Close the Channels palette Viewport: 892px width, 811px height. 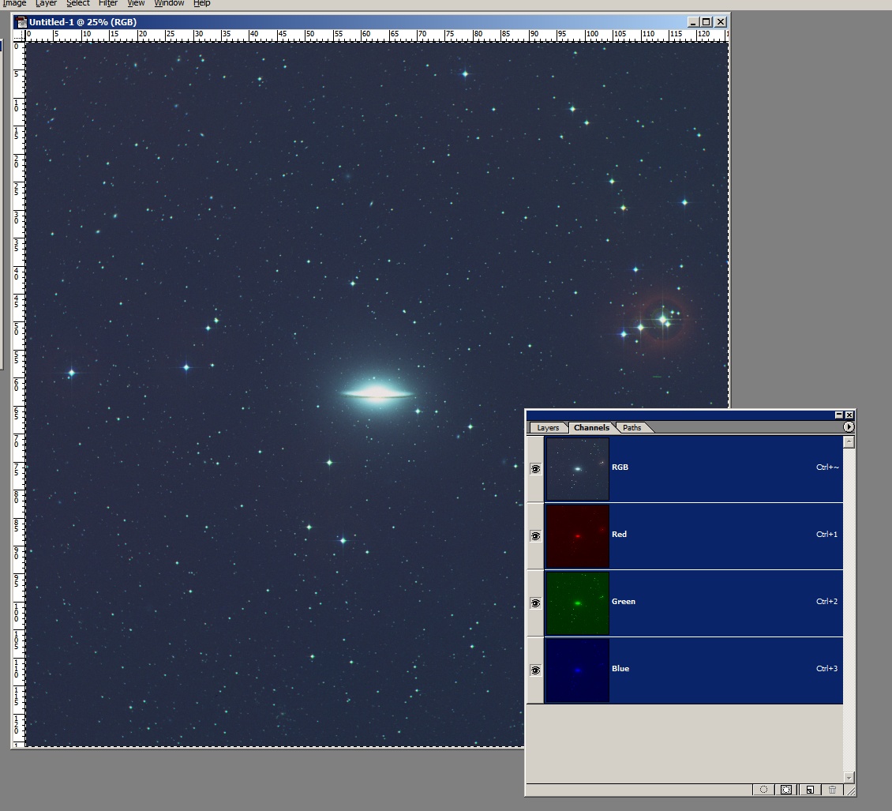(x=849, y=415)
